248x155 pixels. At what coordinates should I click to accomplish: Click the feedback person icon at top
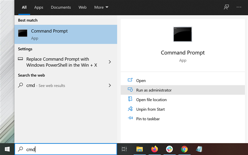pyautogui.click(x=226, y=7)
